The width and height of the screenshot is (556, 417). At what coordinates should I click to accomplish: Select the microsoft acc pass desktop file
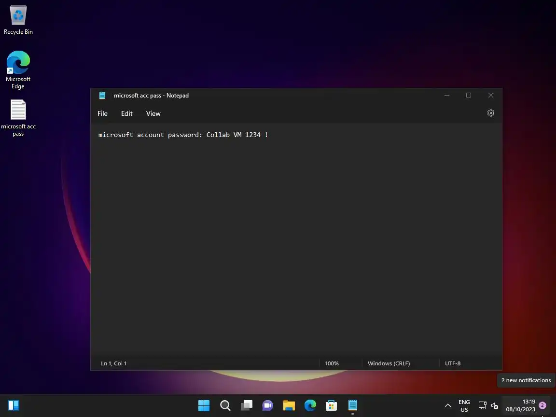pyautogui.click(x=18, y=118)
